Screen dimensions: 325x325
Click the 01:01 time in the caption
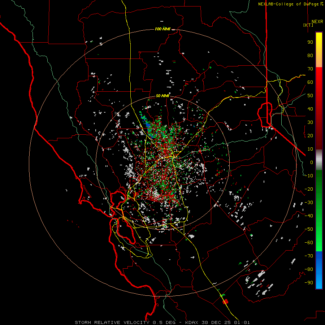tap(242, 322)
